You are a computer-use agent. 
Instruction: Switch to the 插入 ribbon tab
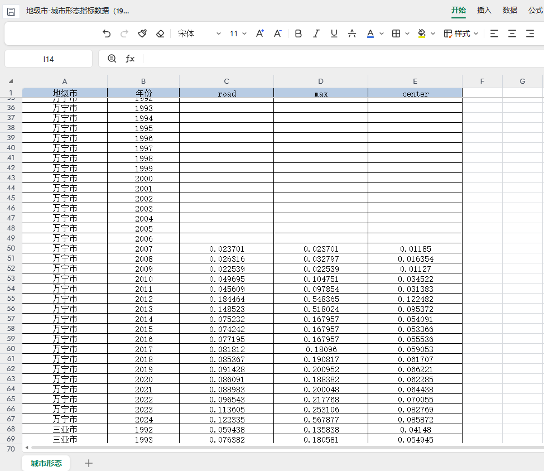coord(484,10)
